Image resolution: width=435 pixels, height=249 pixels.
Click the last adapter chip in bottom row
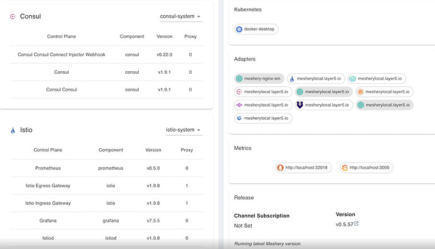pos(263,118)
